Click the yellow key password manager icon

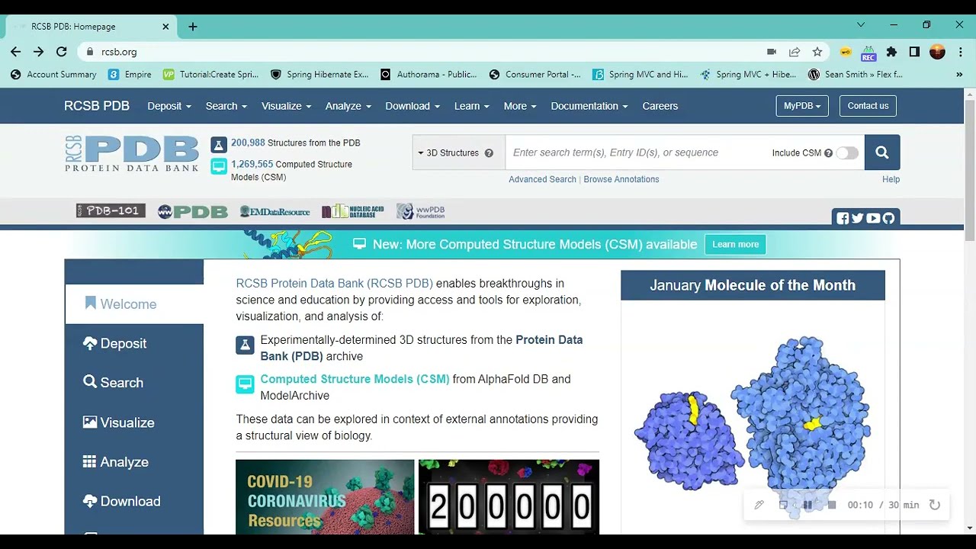click(x=846, y=52)
